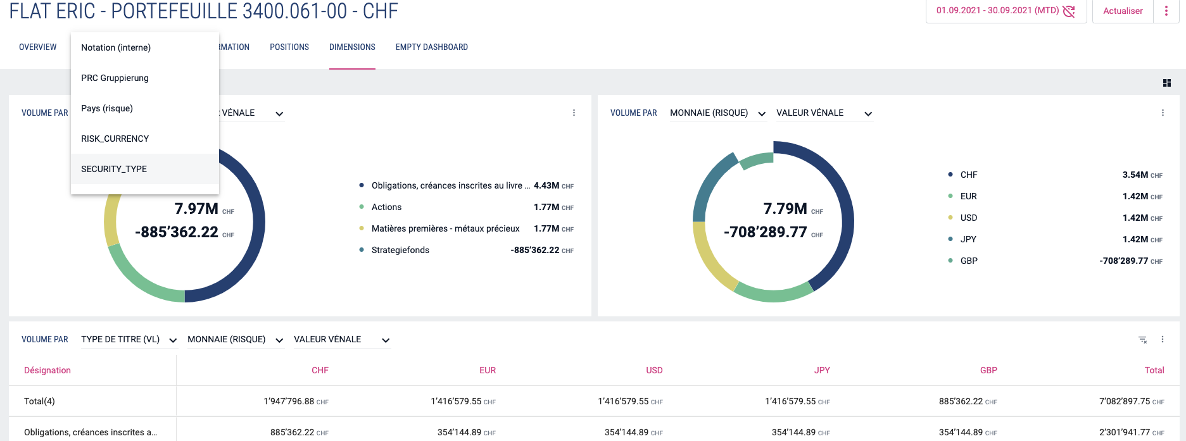Click the date range 01.09.2021 - 30.09.2021 button
This screenshot has width=1186, height=441.
click(997, 11)
